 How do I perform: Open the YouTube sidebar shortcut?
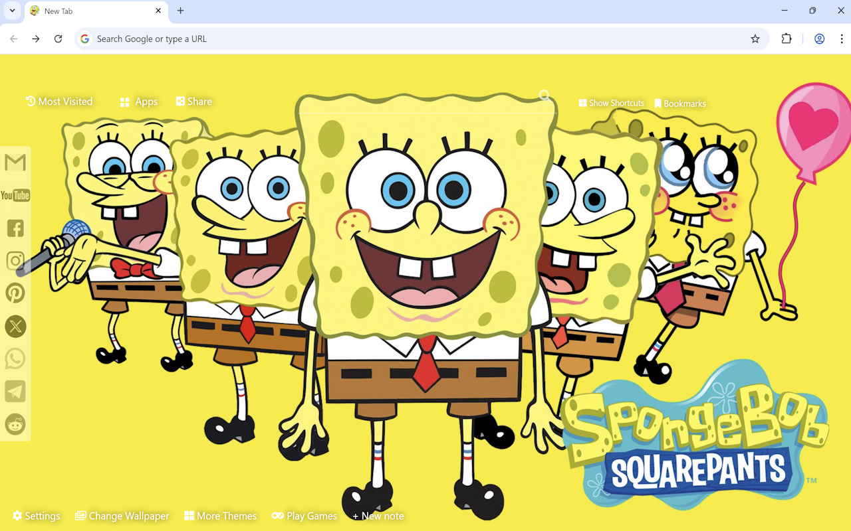[x=15, y=194]
